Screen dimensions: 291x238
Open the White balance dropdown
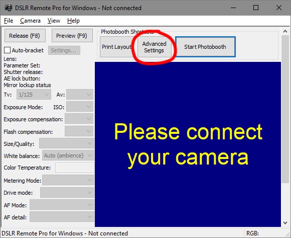click(68, 155)
